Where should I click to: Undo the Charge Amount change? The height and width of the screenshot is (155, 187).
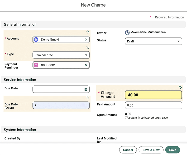(180, 87)
